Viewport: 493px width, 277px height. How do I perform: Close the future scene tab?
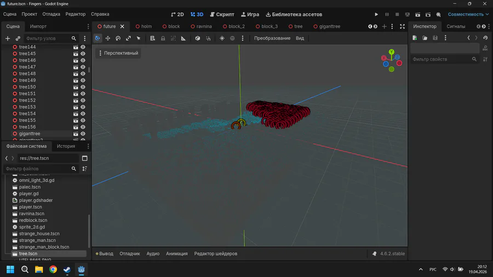122,26
